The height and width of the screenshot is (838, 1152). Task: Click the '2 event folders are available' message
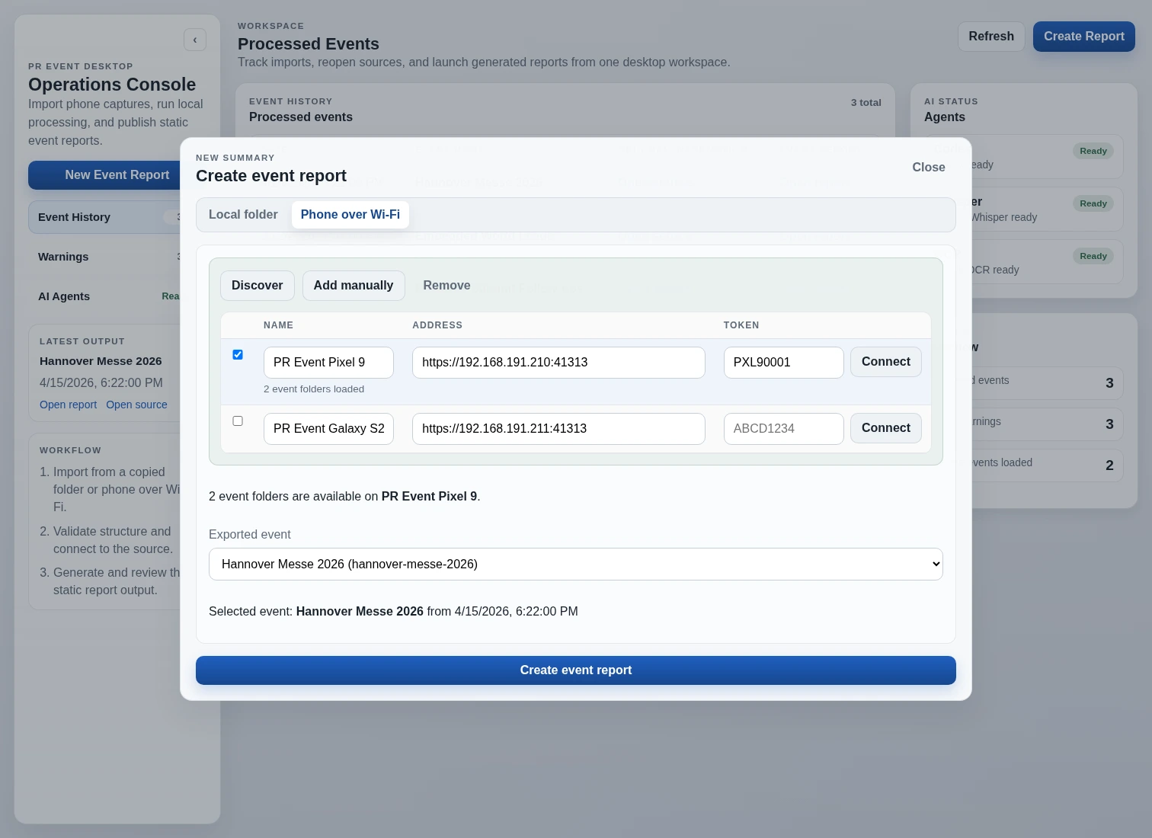point(344,497)
